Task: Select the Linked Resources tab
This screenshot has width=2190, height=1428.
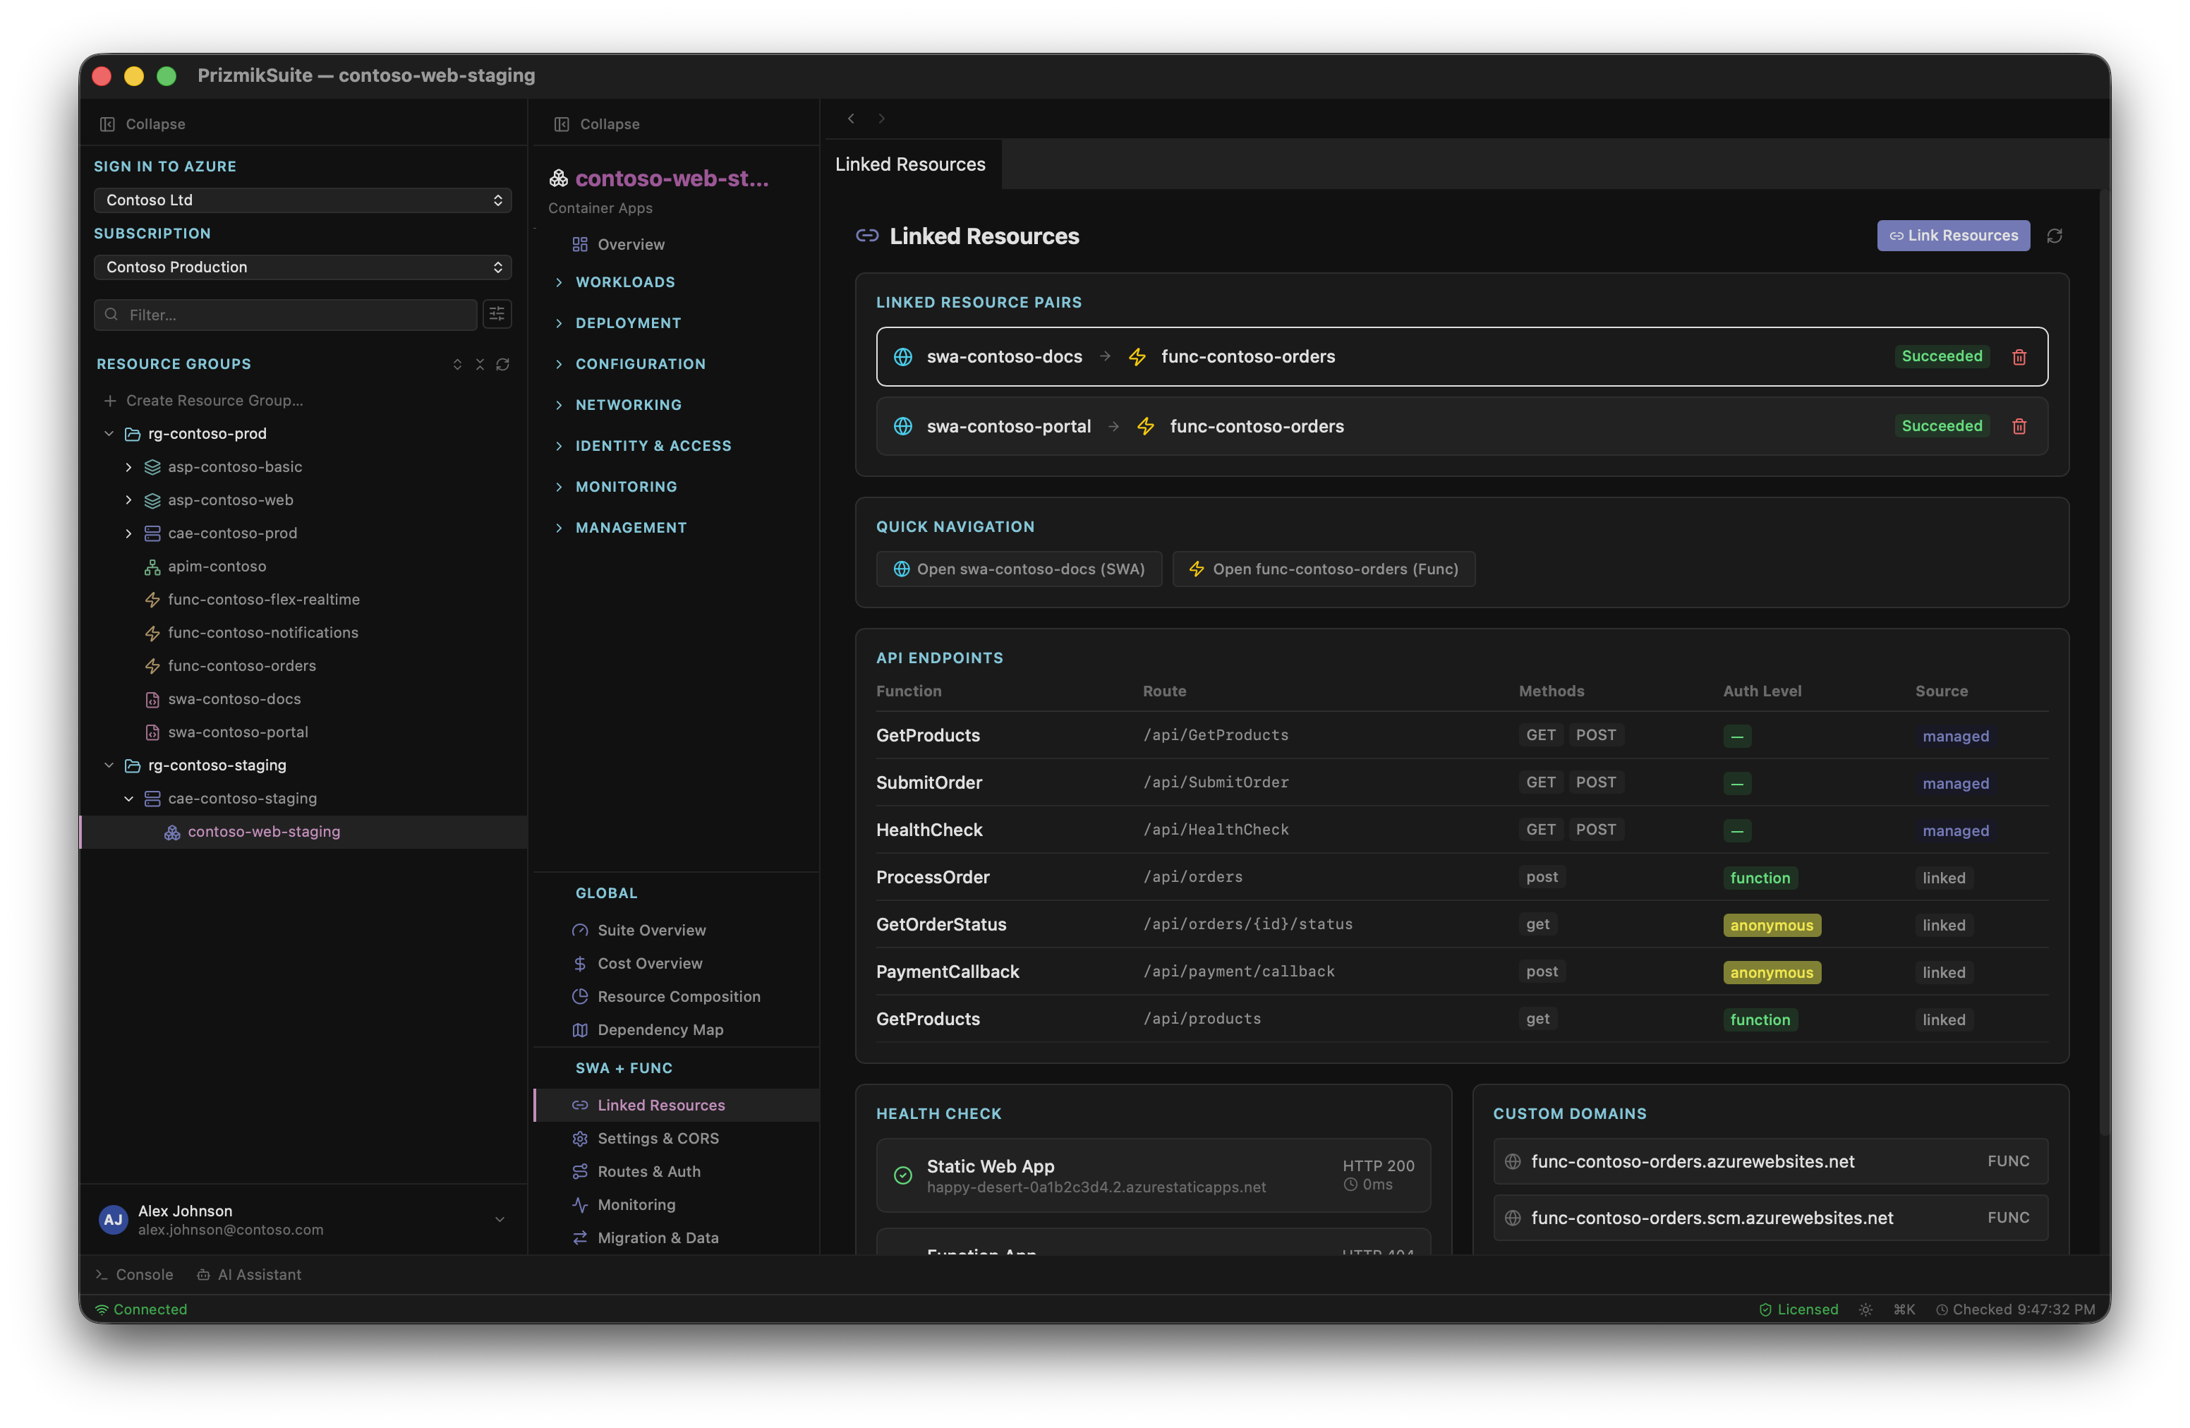Action: point(910,164)
